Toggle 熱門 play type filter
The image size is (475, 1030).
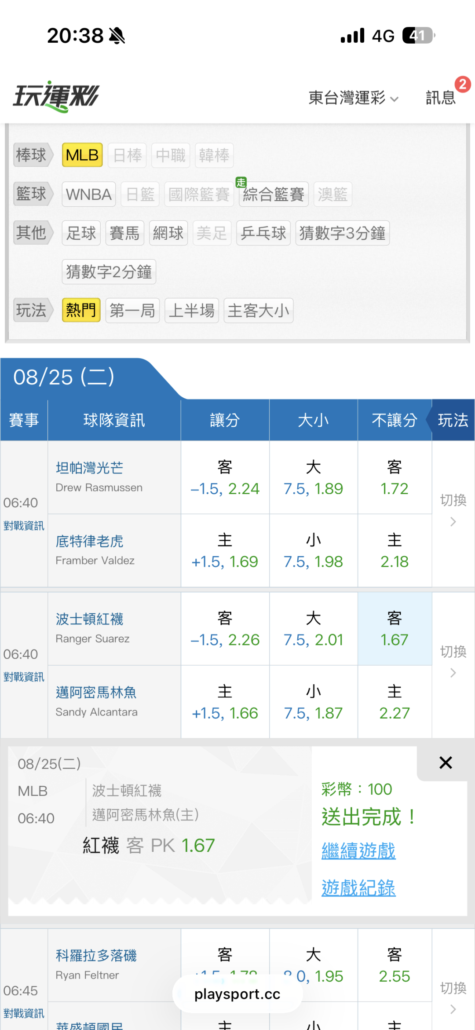pyautogui.click(x=81, y=310)
